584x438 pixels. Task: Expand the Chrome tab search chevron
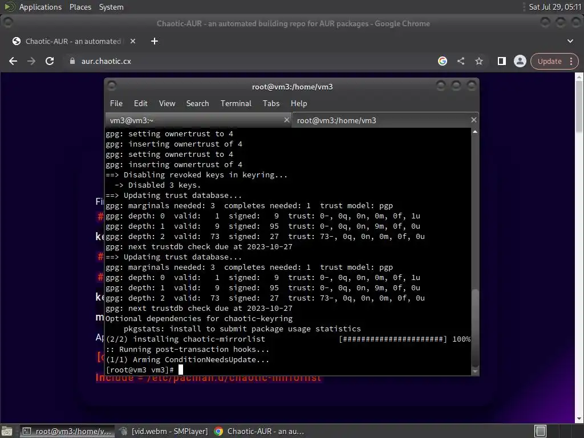click(570, 41)
